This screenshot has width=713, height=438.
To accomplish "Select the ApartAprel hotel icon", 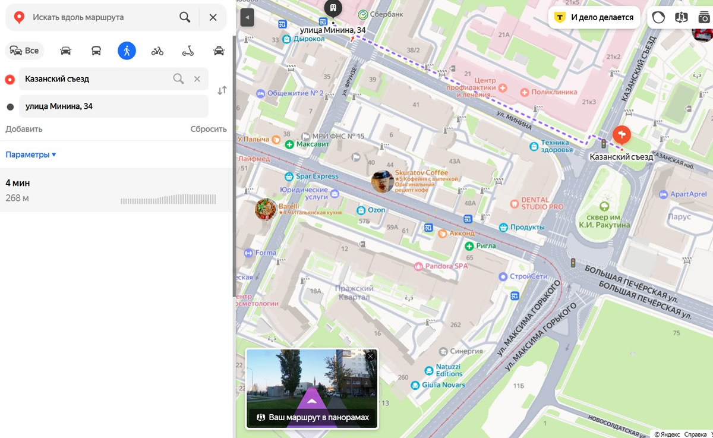I will (664, 194).
